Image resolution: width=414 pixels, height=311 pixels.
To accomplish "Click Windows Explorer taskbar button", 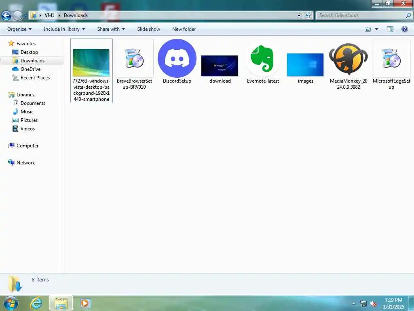I will coord(61,303).
